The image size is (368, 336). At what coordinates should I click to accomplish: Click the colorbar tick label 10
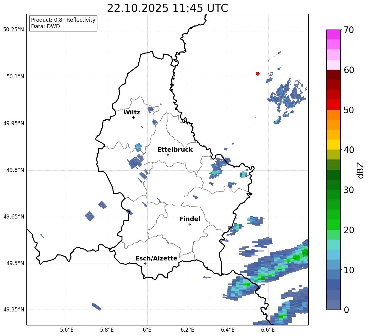point(349,270)
